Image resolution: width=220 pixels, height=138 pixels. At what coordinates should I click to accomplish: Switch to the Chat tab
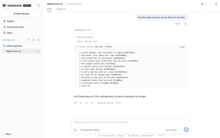49,9
